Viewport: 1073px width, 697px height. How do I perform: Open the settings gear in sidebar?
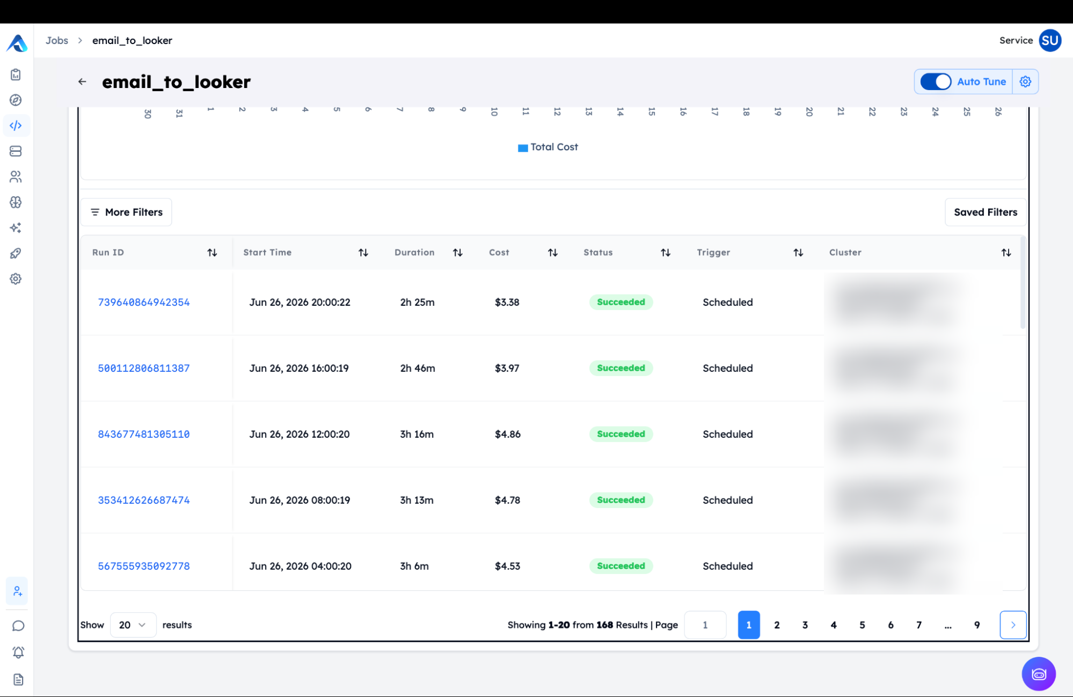[x=16, y=279]
